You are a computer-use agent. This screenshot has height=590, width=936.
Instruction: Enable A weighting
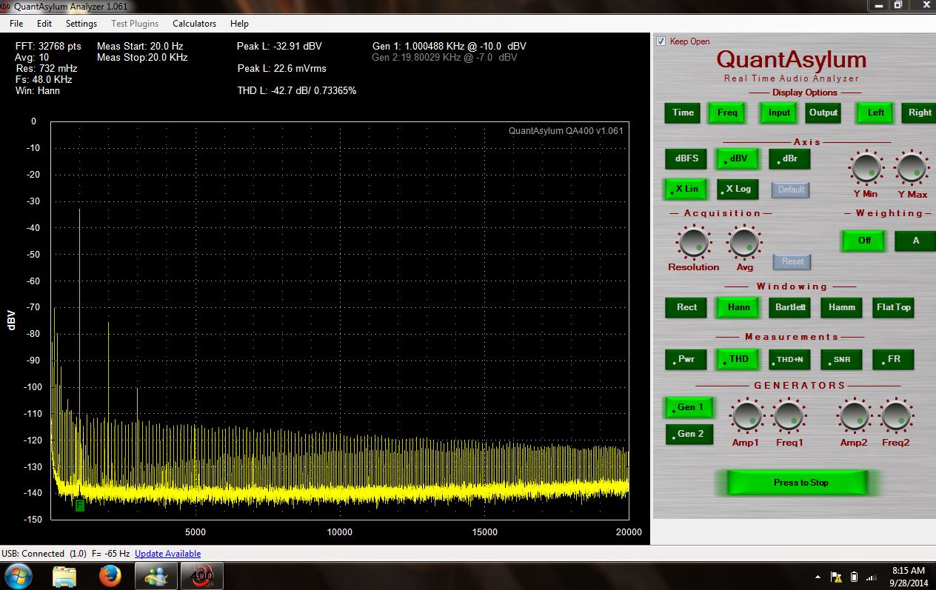coord(915,241)
